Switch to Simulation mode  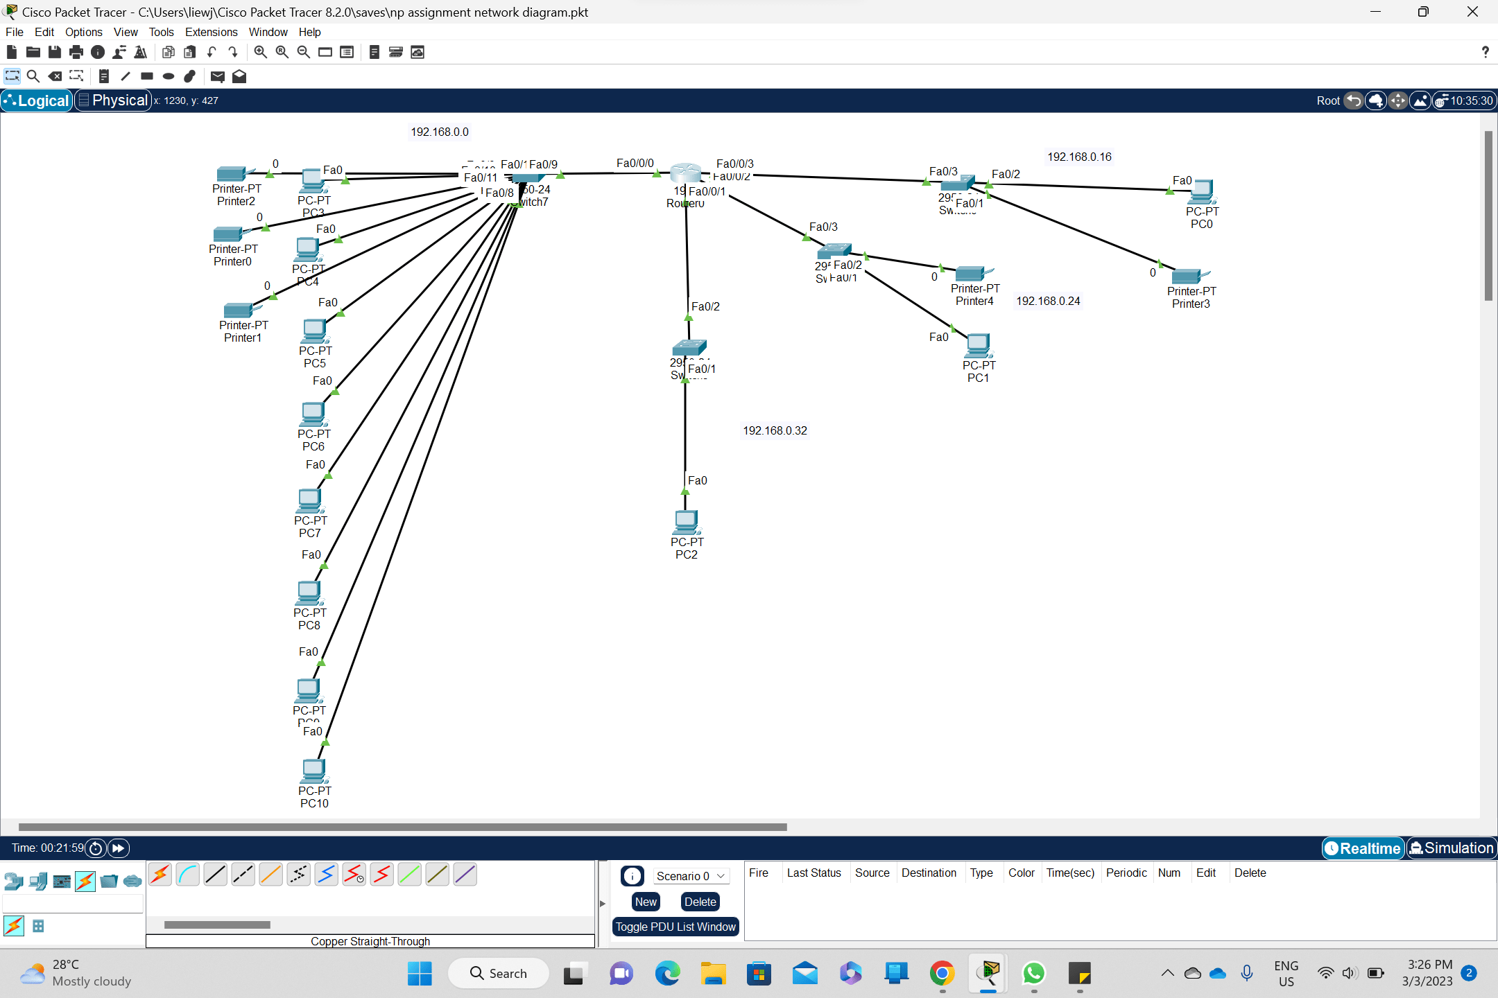point(1451,848)
